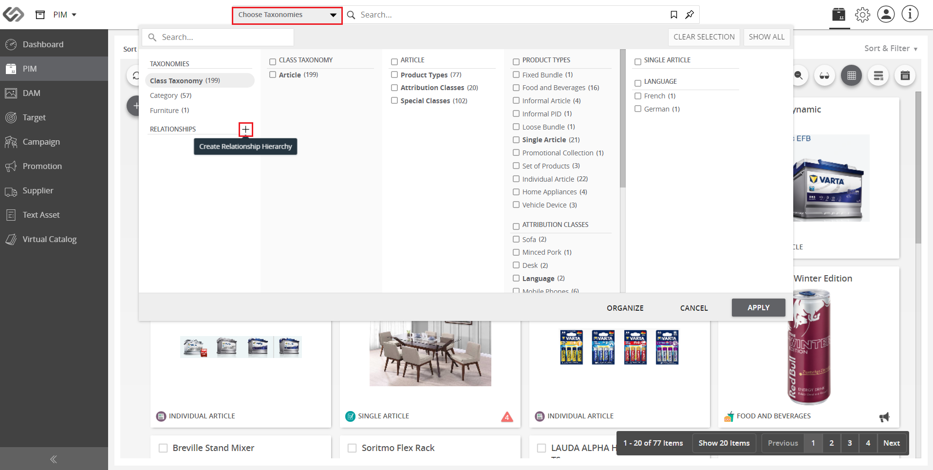Check the German (1) checkbox

click(638, 109)
